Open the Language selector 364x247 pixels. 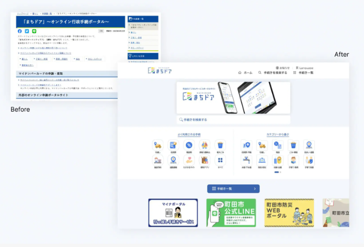[x=304, y=68]
